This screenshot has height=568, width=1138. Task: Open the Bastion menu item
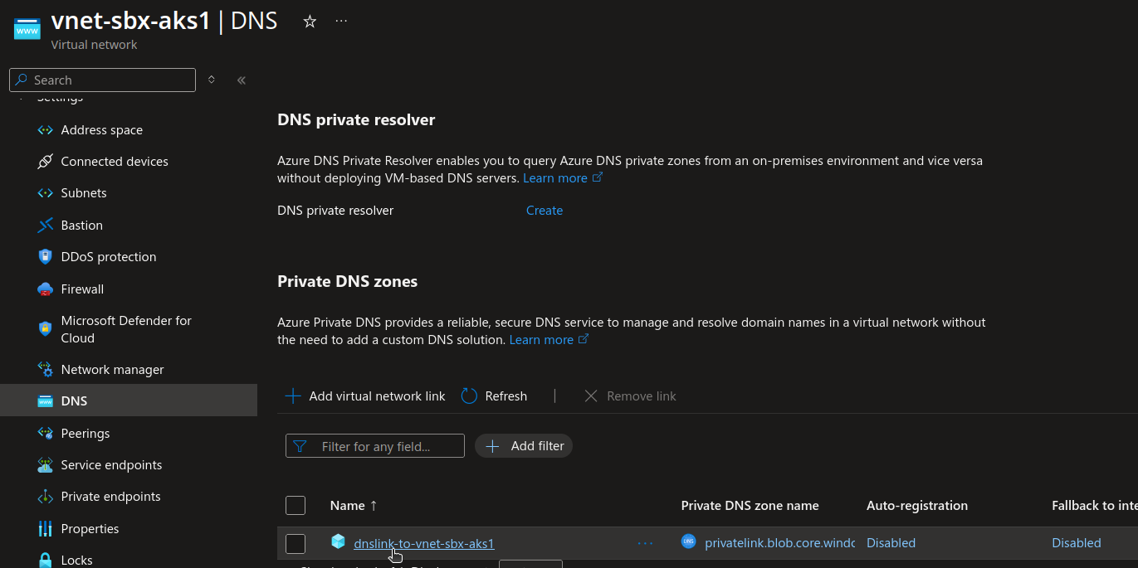pos(82,226)
